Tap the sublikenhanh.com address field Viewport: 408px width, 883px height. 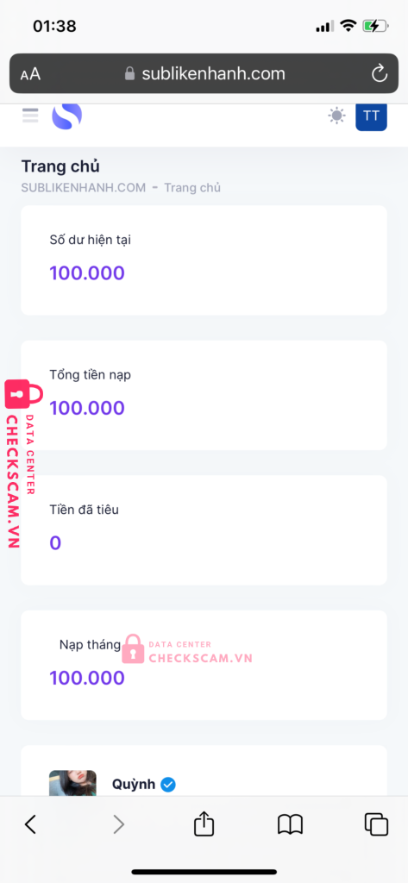pyautogui.click(x=204, y=74)
